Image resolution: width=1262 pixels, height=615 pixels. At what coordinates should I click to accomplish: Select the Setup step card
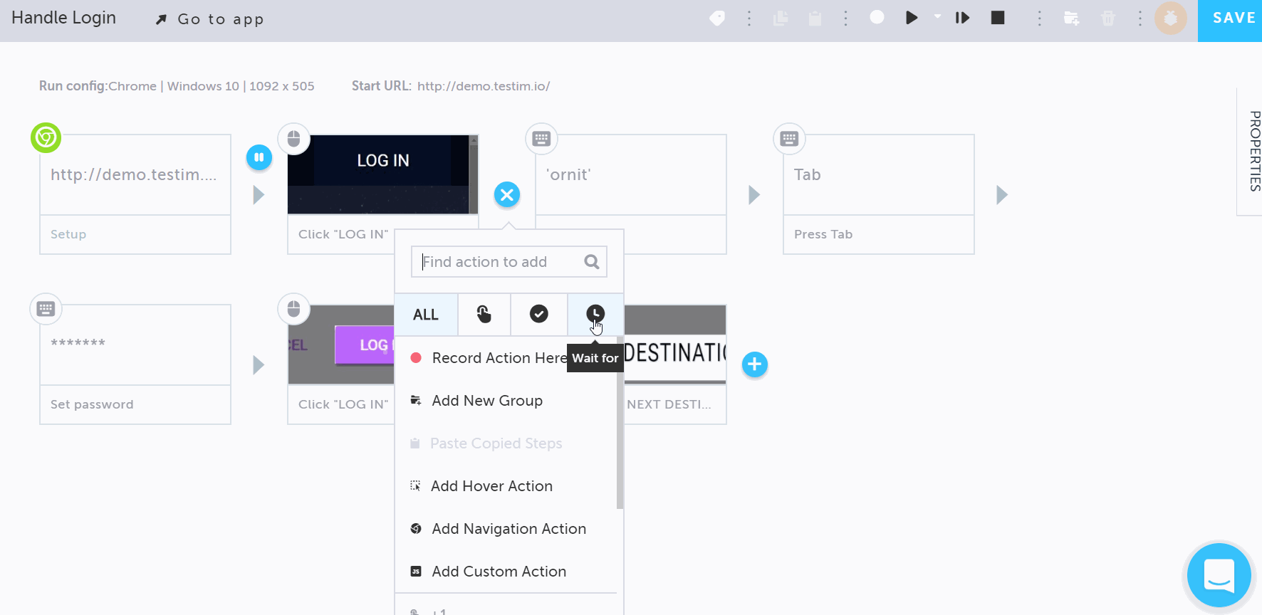(x=135, y=194)
